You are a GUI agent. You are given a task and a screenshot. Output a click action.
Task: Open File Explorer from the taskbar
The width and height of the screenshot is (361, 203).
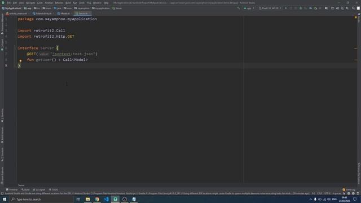88,199
